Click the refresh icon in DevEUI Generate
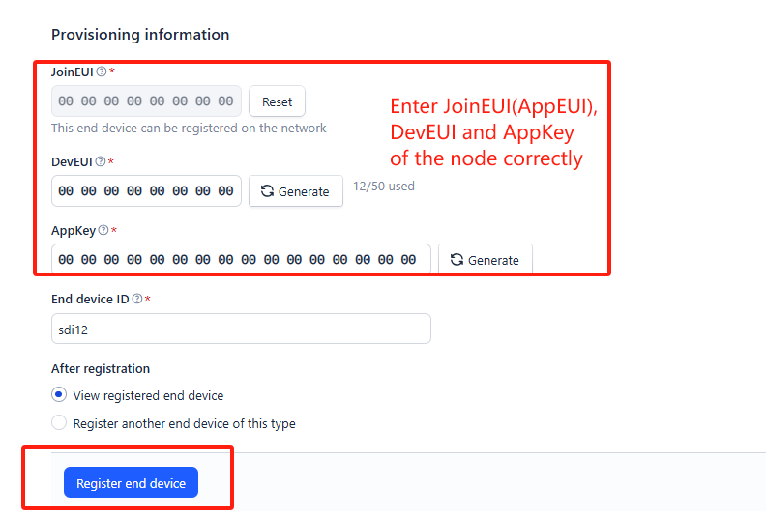 (x=267, y=191)
